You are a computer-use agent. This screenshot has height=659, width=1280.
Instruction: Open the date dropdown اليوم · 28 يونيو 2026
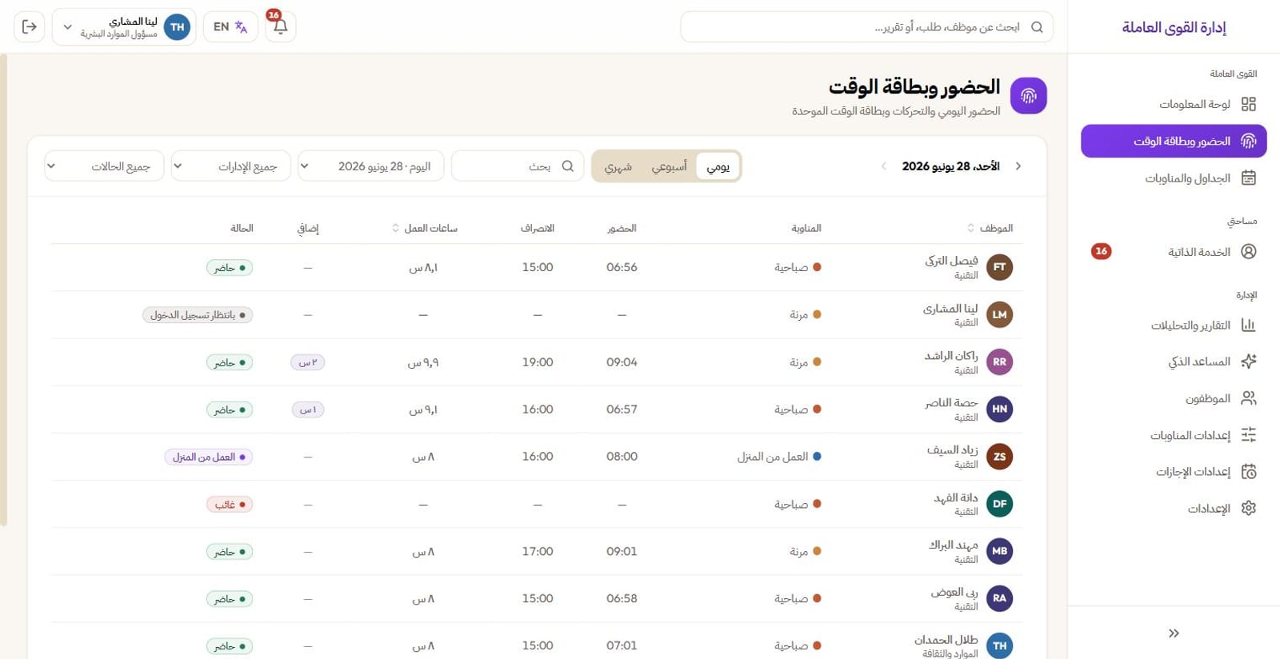click(371, 166)
